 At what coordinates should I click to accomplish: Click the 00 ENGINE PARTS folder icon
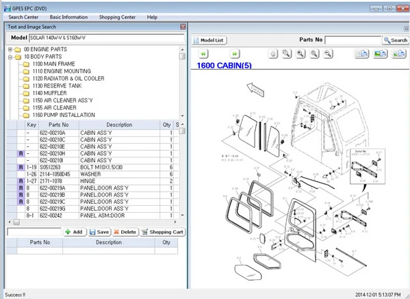tap(18, 49)
